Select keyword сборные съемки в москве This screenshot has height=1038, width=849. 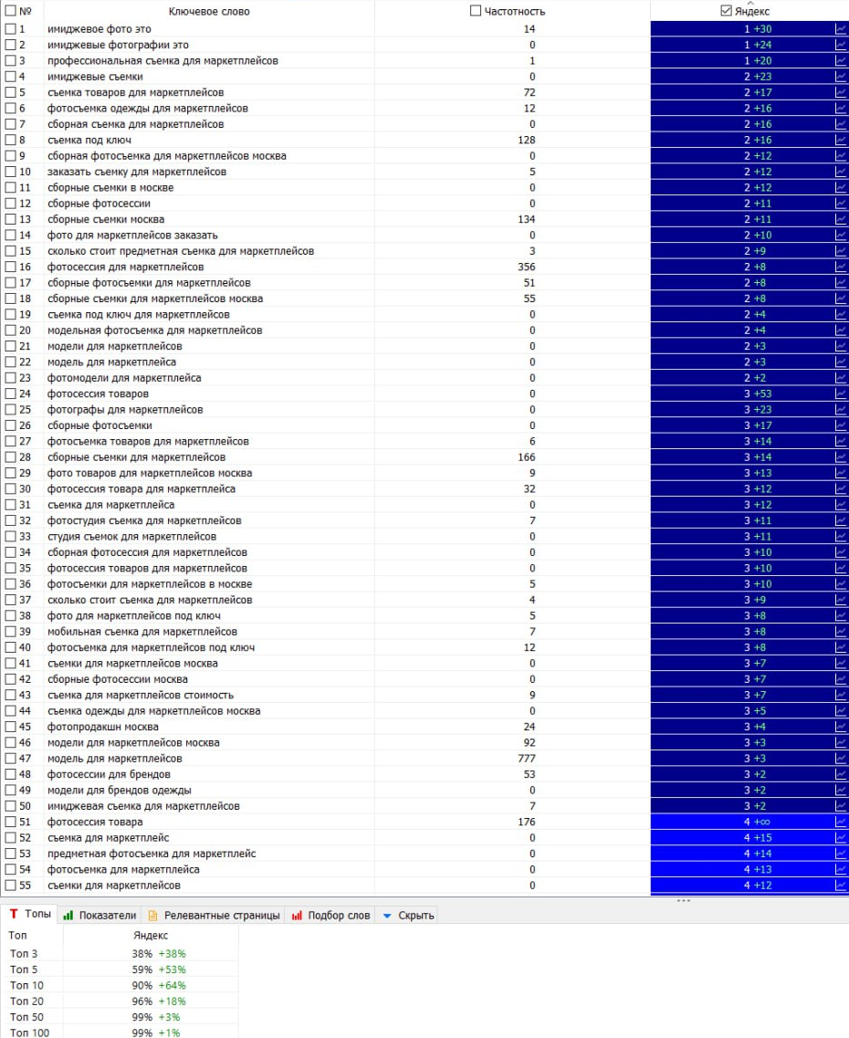[110, 188]
